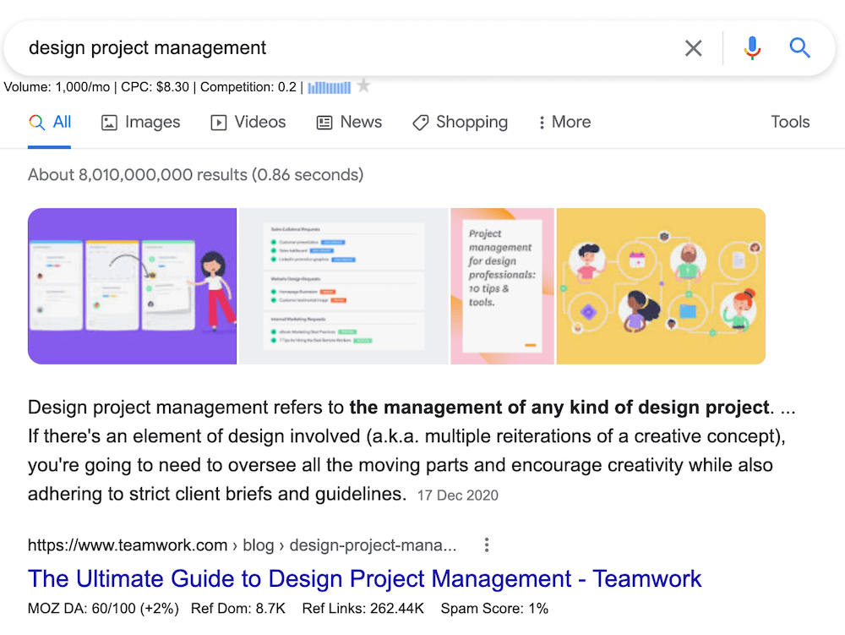Image resolution: width=845 pixels, height=635 pixels.
Task: Activate the voice search microphone
Action: 751,48
